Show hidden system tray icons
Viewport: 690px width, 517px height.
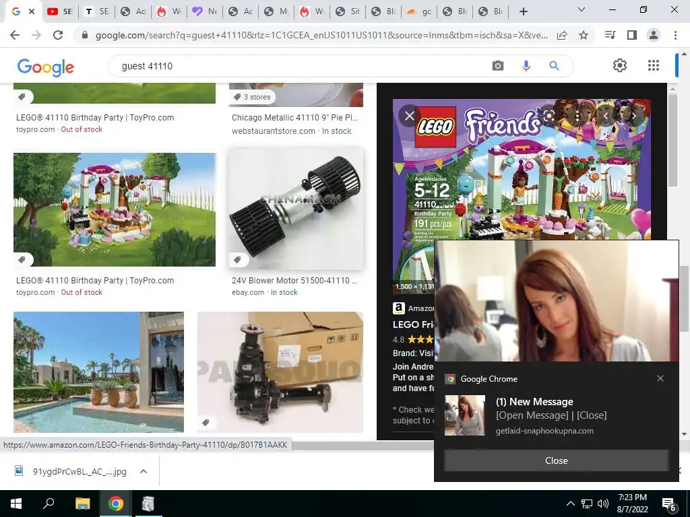[570, 504]
